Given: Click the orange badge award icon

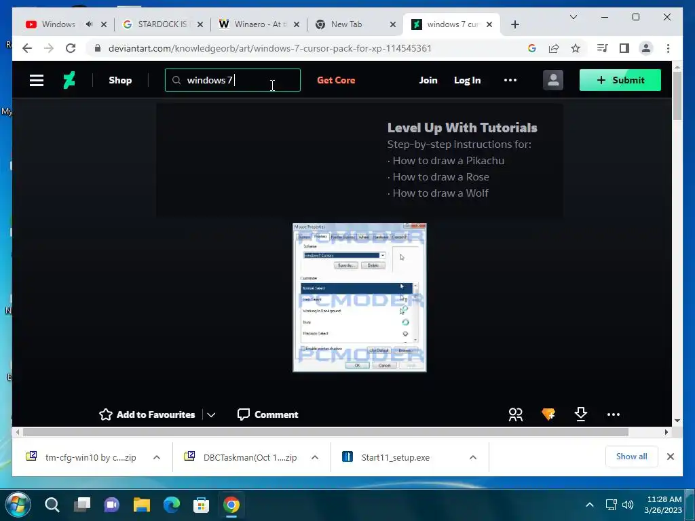Looking at the screenshot, I should click(x=548, y=414).
